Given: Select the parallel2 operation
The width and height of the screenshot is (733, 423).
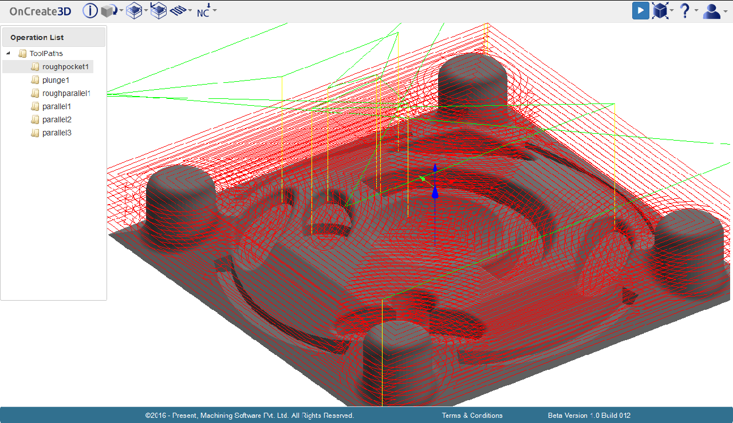Looking at the screenshot, I should [57, 119].
